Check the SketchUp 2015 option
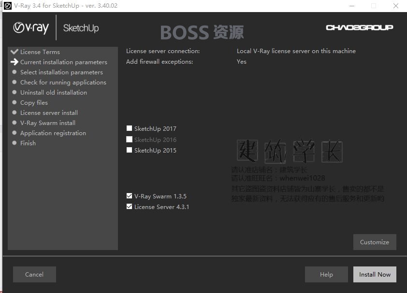Screen dimensions: 407x293 [x=129, y=150]
